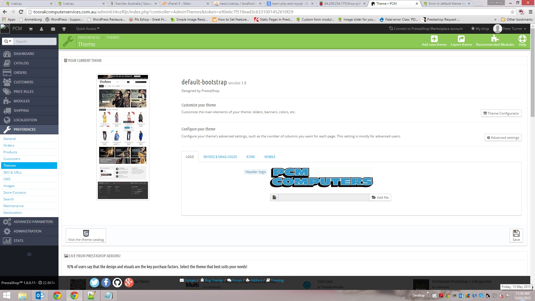Image resolution: width=535 pixels, height=301 pixels.
Task: Click the trophy icon in header
Action: click(x=64, y=29)
